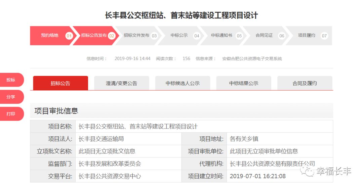This screenshot has height=187, width=363.
Task: Switch to the 合同及履约 tab
Action: tap(305, 83)
